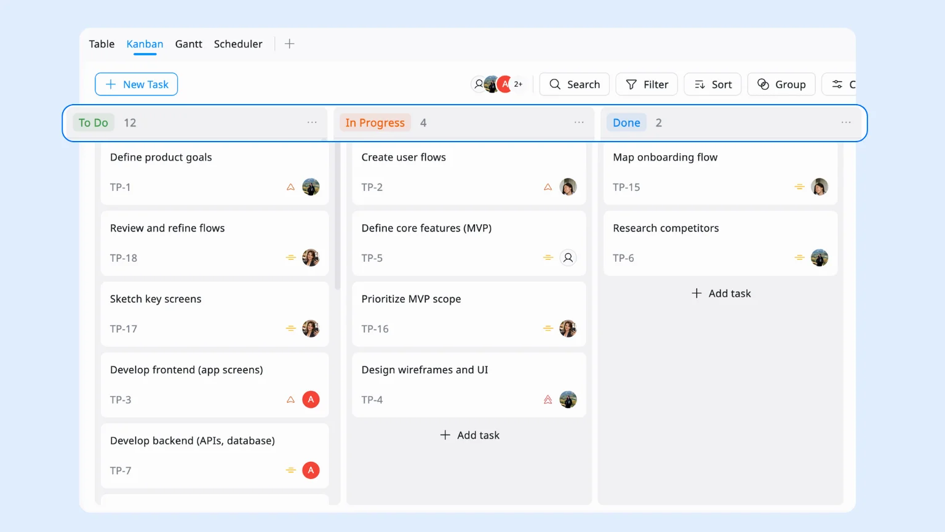Open the Search box

pos(574,84)
